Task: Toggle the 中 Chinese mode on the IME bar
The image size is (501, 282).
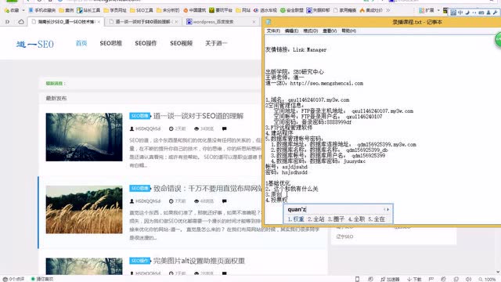Action: click(x=460, y=13)
